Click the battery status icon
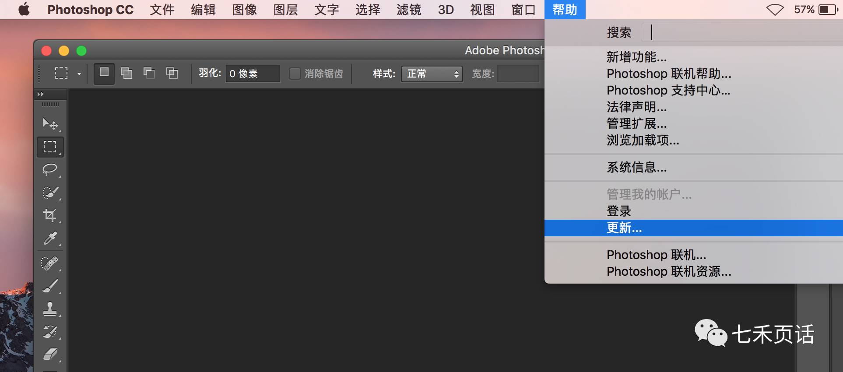Screen dimensions: 843x372 [x=827, y=10]
